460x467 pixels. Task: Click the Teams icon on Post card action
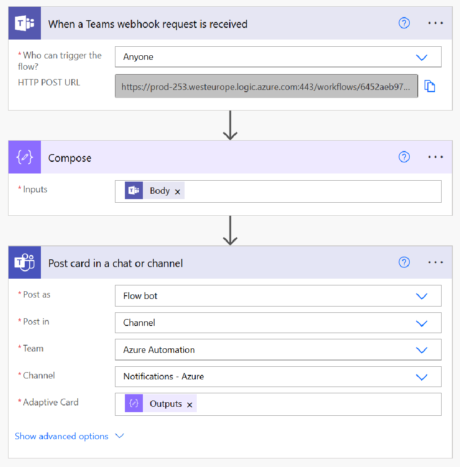point(25,262)
